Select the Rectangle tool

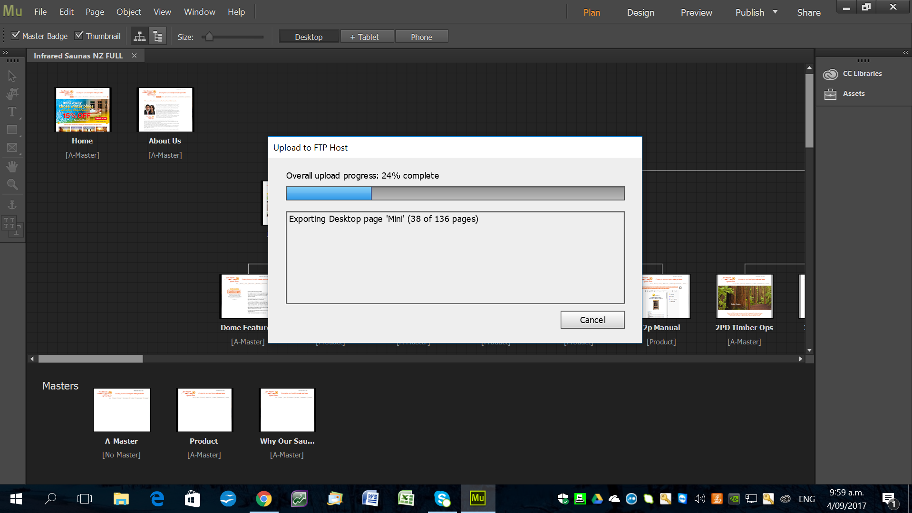(x=12, y=130)
